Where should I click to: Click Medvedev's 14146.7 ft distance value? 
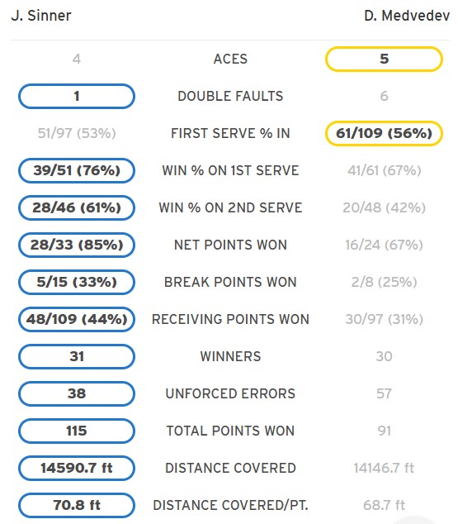384,468
